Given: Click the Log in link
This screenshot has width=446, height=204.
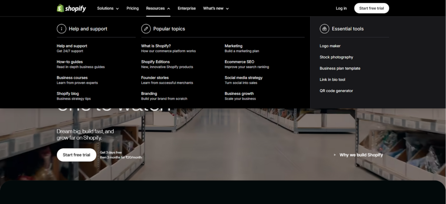Looking at the screenshot, I should click(341, 8).
